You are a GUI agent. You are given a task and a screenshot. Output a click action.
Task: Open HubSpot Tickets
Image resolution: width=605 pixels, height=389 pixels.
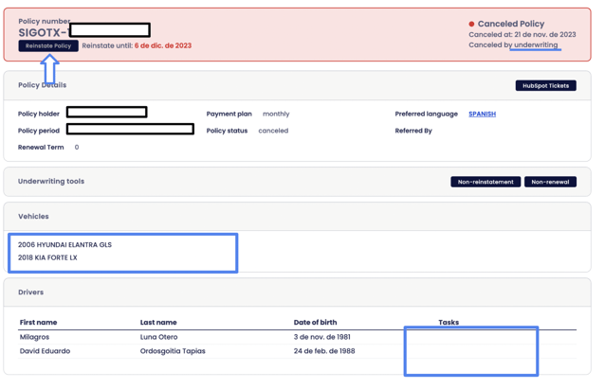pyautogui.click(x=545, y=85)
